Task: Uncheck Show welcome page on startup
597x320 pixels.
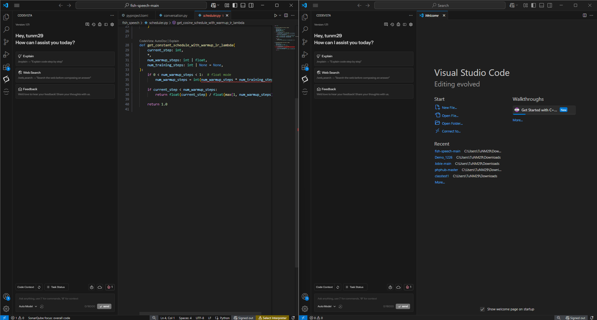Action: click(x=482, y=309)
